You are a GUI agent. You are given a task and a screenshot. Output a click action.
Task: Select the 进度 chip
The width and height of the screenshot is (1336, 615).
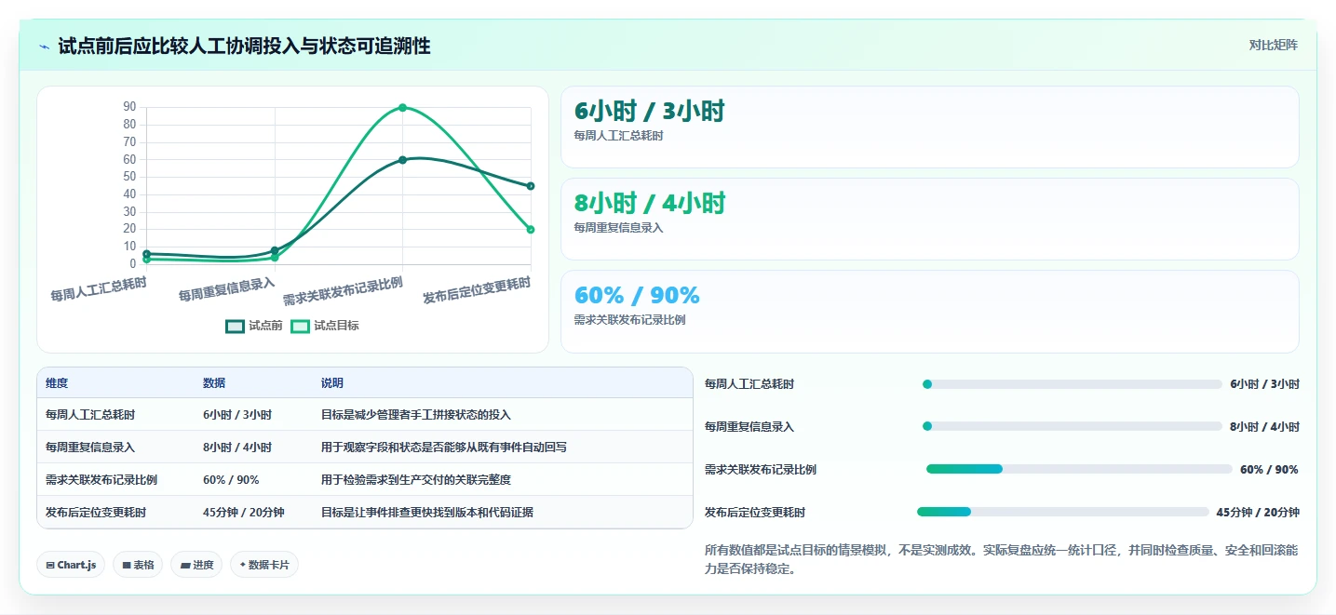coord(196,565)
